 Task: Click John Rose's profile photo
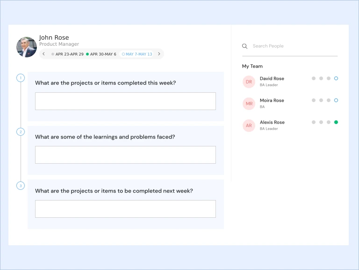point(27,47)
